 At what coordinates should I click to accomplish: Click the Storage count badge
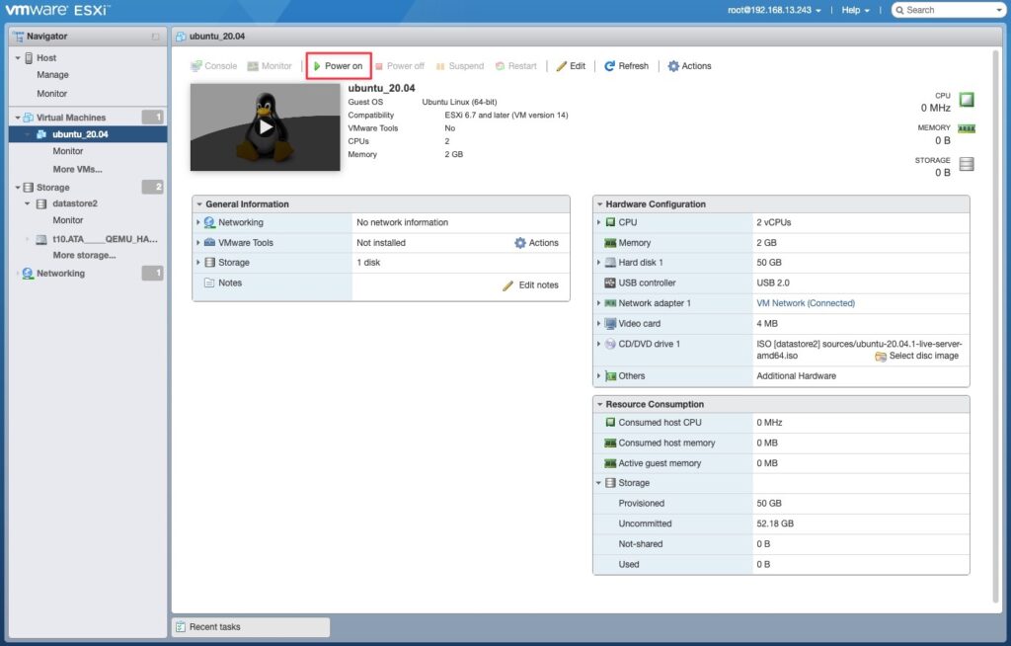click(152, 187)
